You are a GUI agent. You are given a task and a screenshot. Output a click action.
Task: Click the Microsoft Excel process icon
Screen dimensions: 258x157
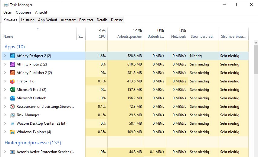(x=12, y=90)
